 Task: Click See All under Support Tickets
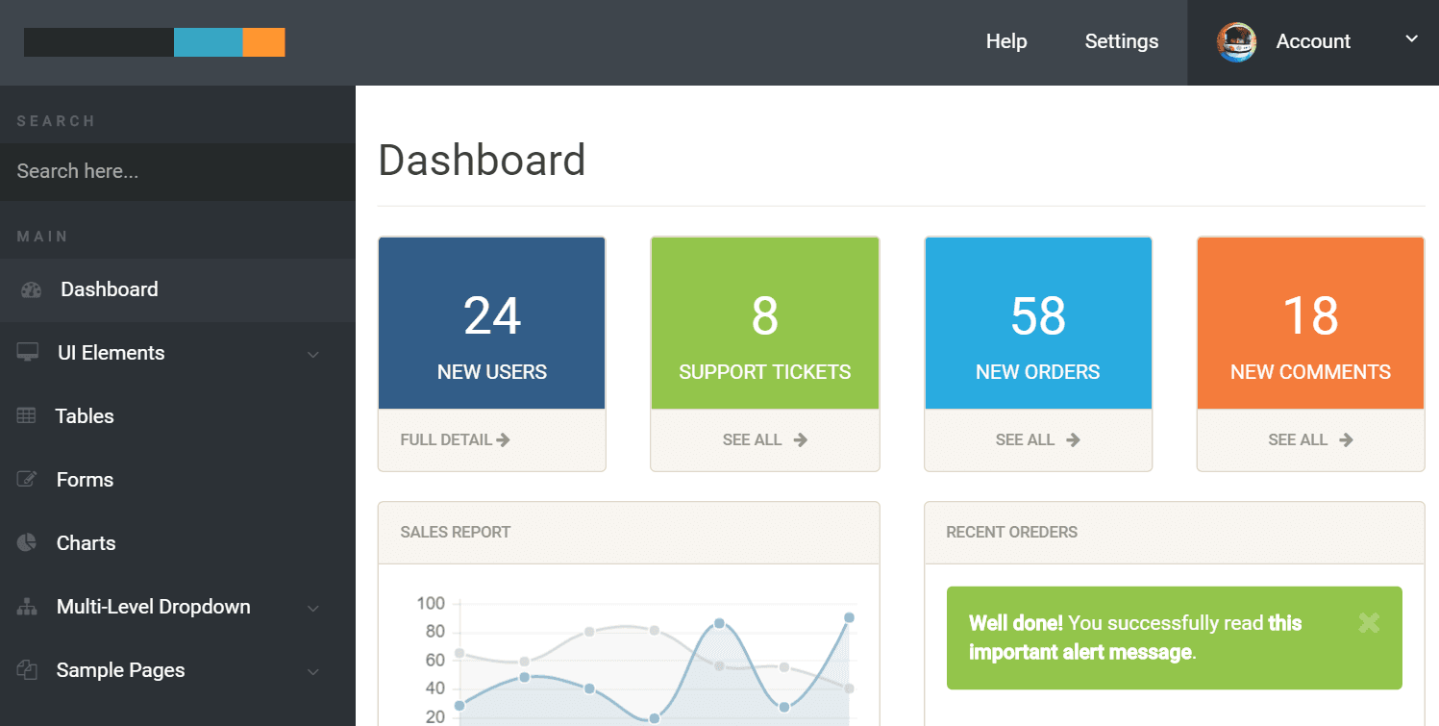(764, 439)
